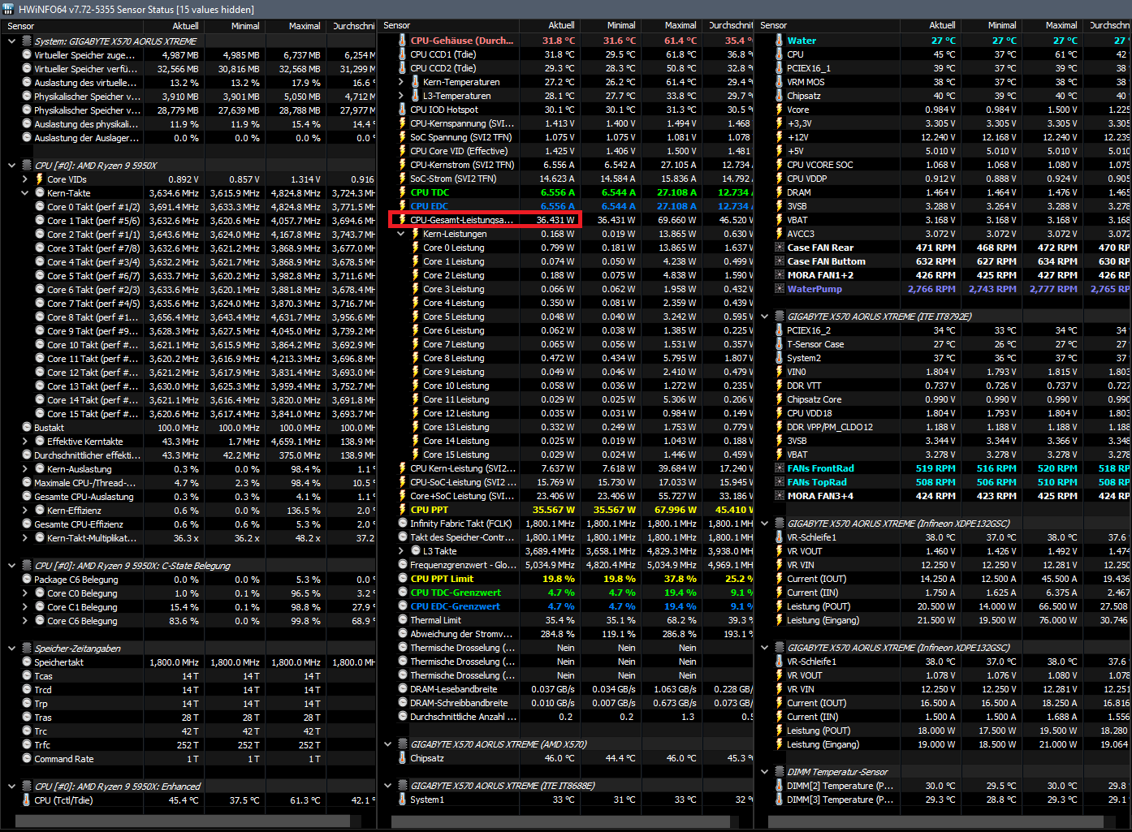This screenshot has height=832, width=1132.
Task: Select the DIMM[2] Temperature row
Action: tap(943, 786)
